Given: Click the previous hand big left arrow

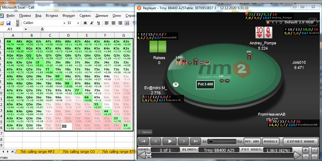Looking at the screenshot, I should (x=141, y=155).
